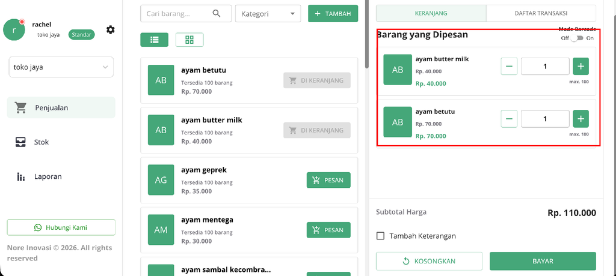Check the Tambah Keterangan checkbox
The image size is (616, 276).
pyautogui.click(x=380, y=236)
